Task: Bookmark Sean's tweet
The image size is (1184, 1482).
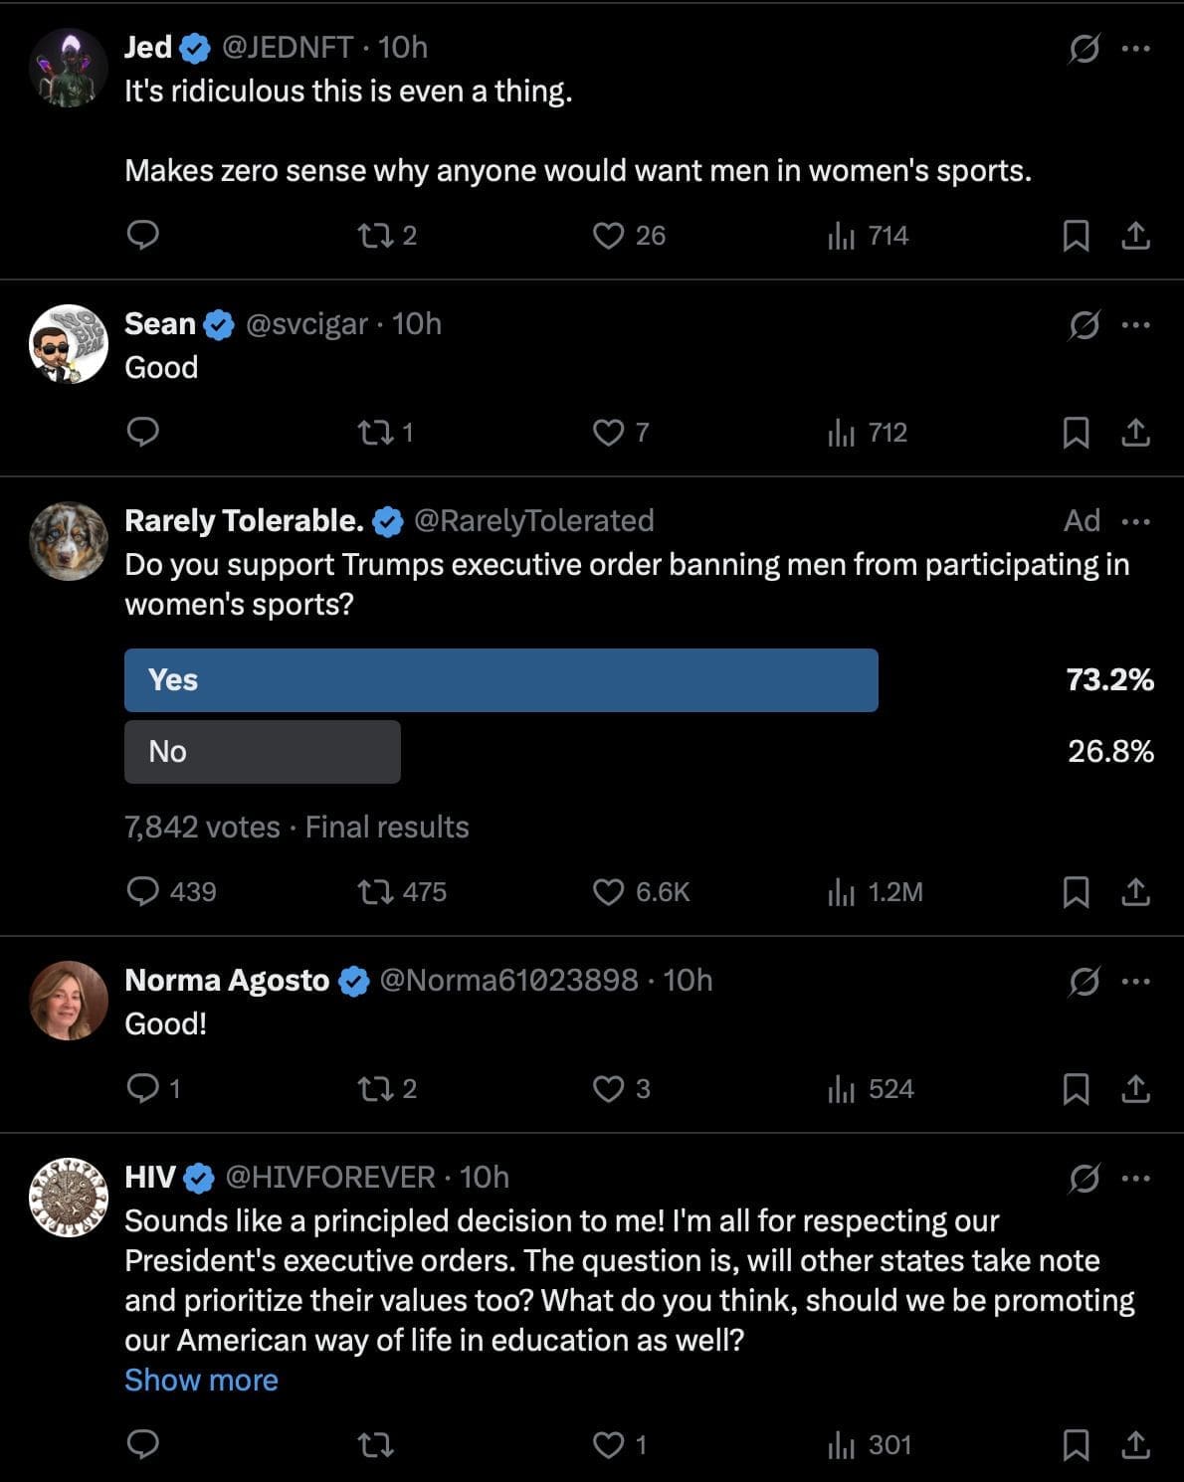Action: [x=1076, y=432]
